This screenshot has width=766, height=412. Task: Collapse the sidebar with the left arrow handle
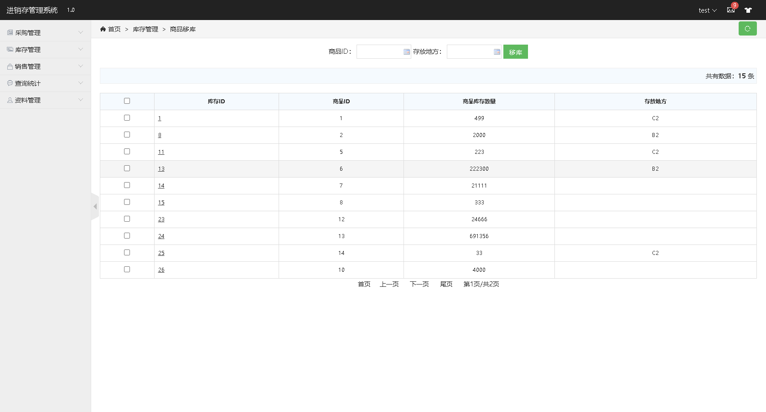tap(95, 206)
